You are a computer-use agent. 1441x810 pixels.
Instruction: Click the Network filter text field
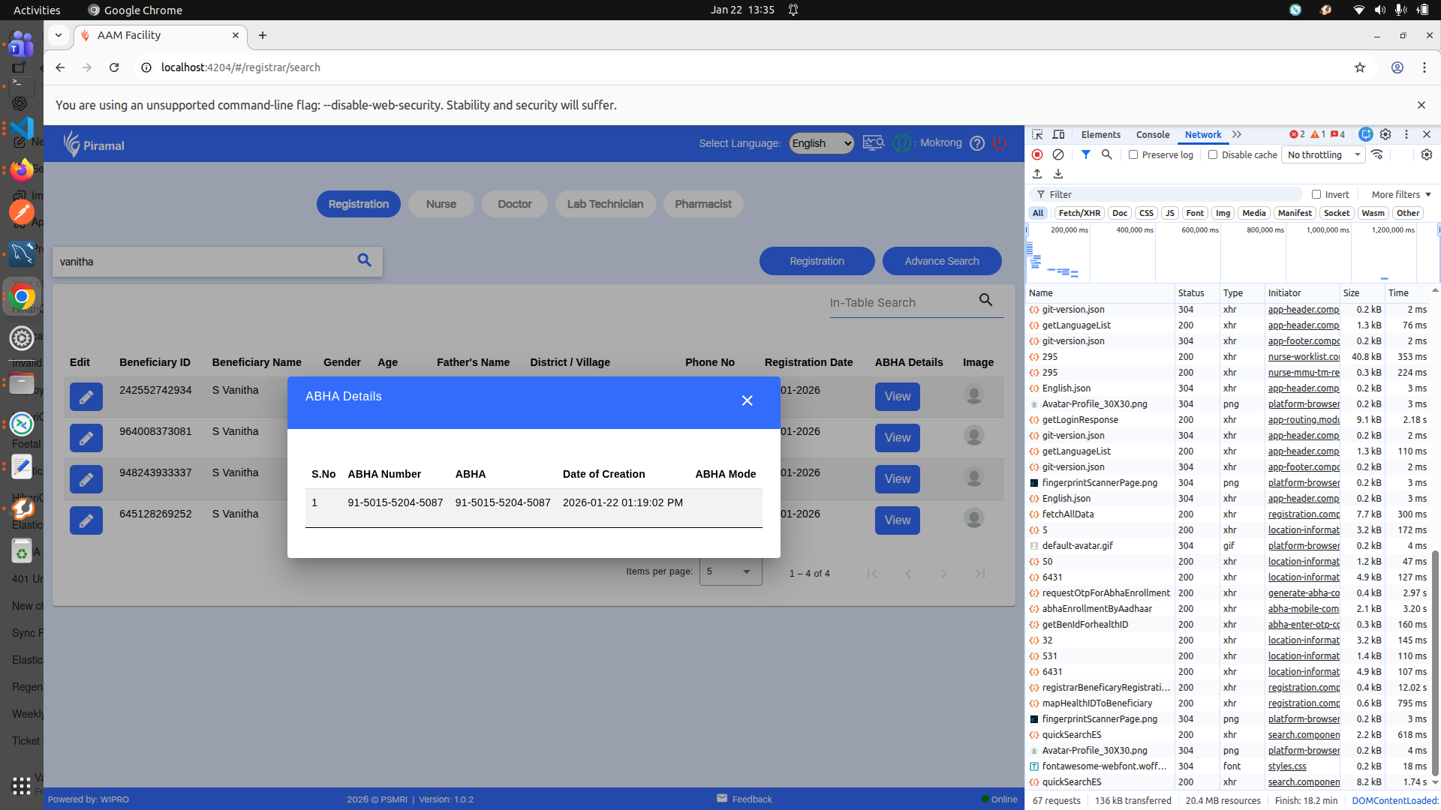coord(1171,194)
